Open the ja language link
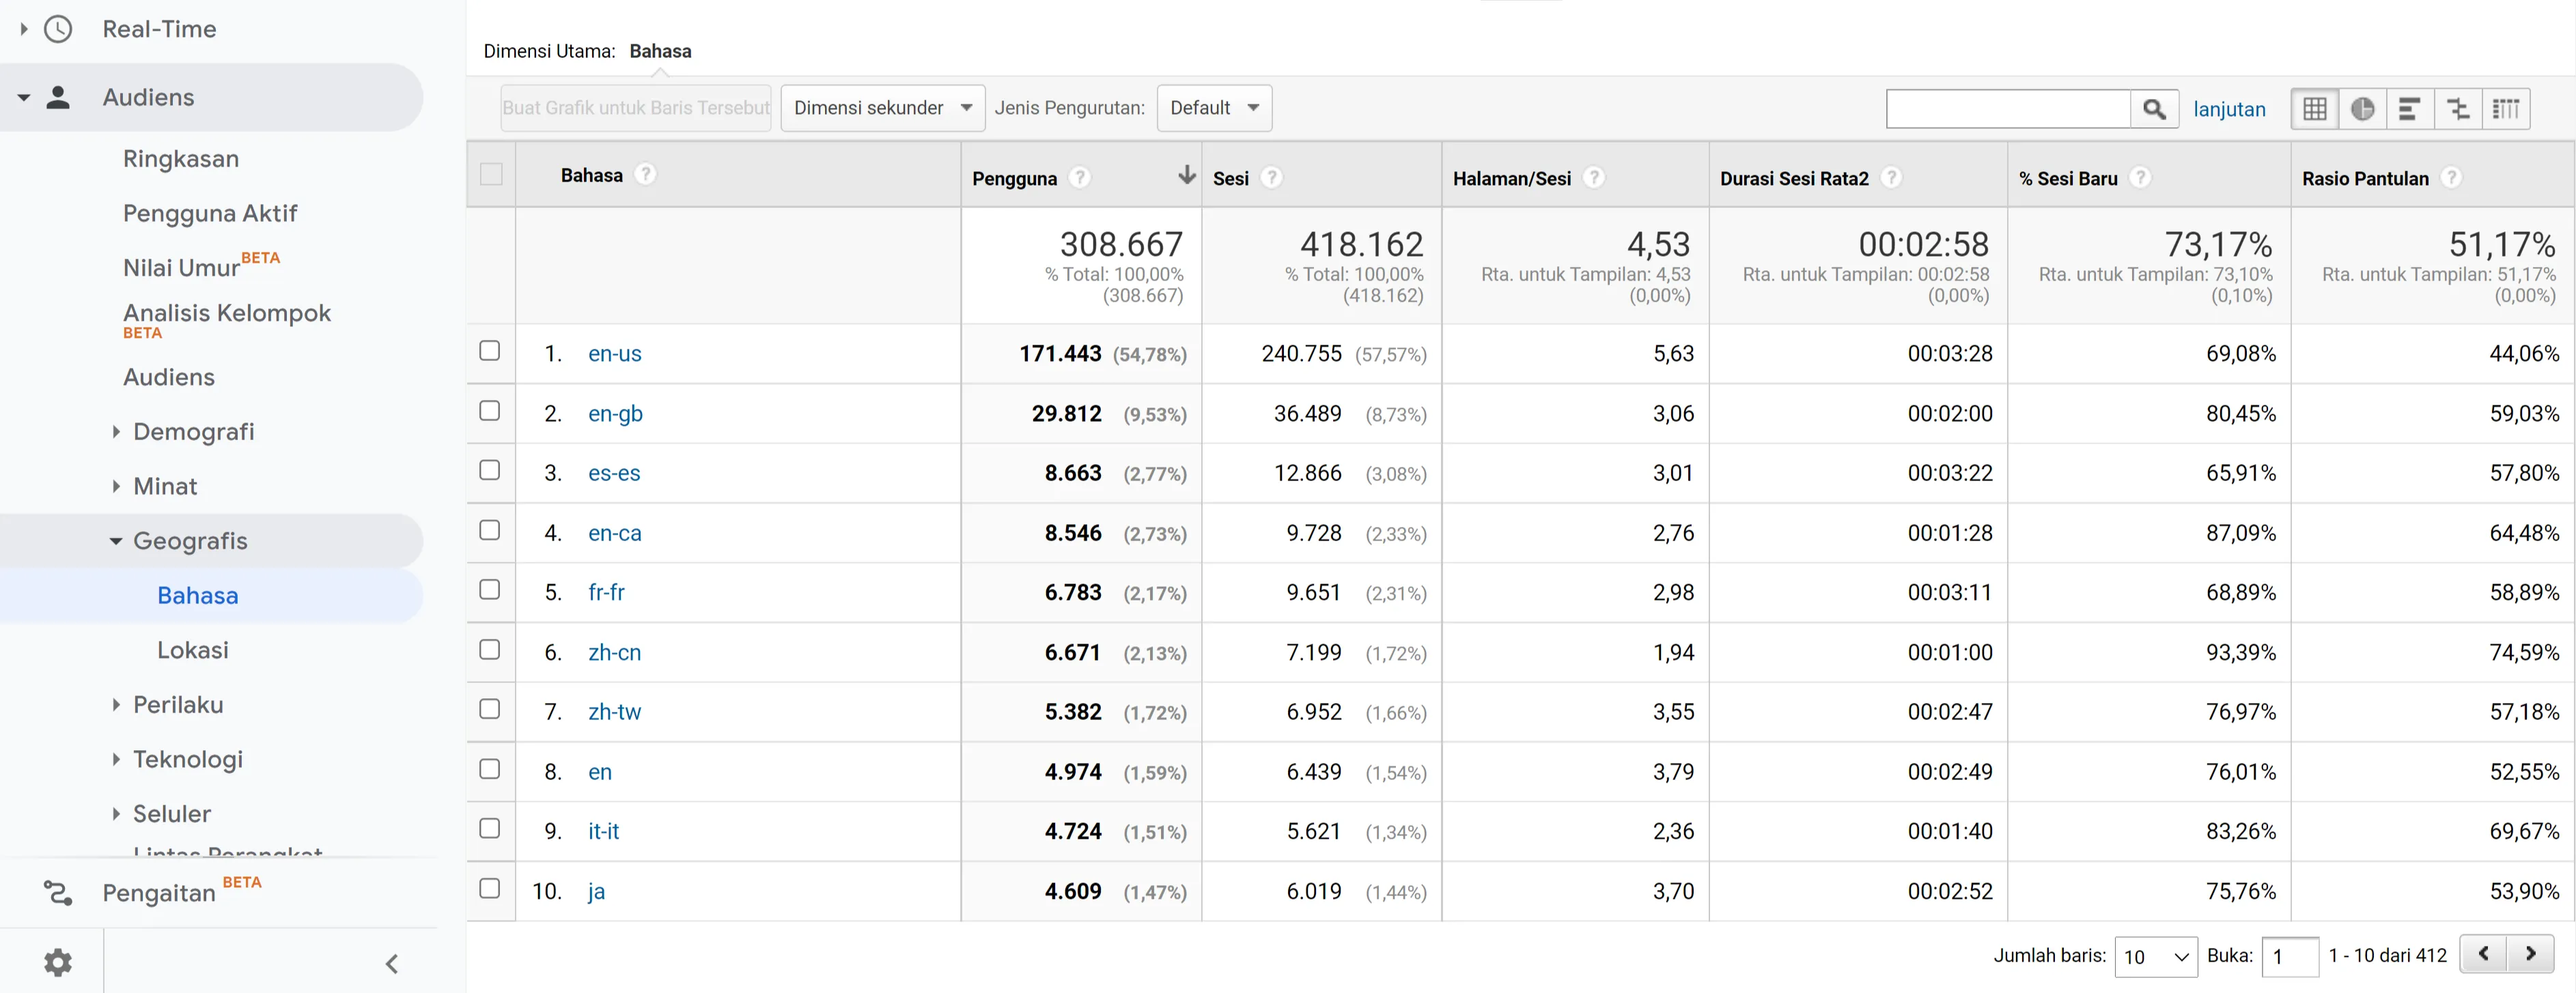The width and height of the screenshot is (2576, 993). click(x=596, y=891)
